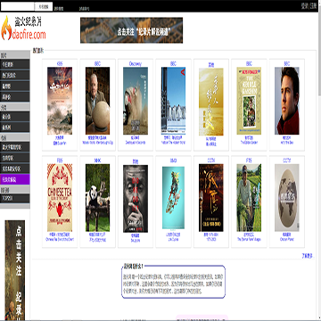This screenshot has width=321, height=321.
Task: Open the yellow garden book cover poster
Action: click(249, 101)
